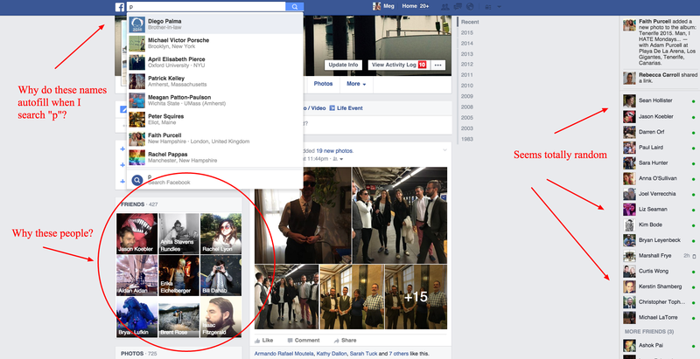Select Meagan Patton-Paulson suggestion
700x359 pixels.
214,100
